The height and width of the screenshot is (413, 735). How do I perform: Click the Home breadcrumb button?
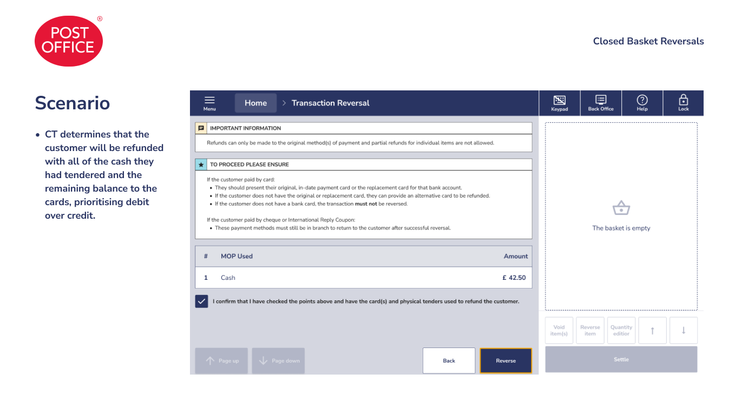tap(255, 103)
